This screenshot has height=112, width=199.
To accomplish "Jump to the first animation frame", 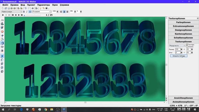I will point(13,15).
